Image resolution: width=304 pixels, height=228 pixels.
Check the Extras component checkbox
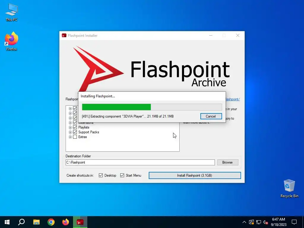[x=75, y=137]
